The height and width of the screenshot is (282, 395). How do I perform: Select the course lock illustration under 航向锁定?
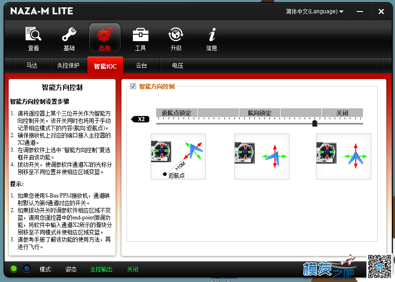[262, 157]
